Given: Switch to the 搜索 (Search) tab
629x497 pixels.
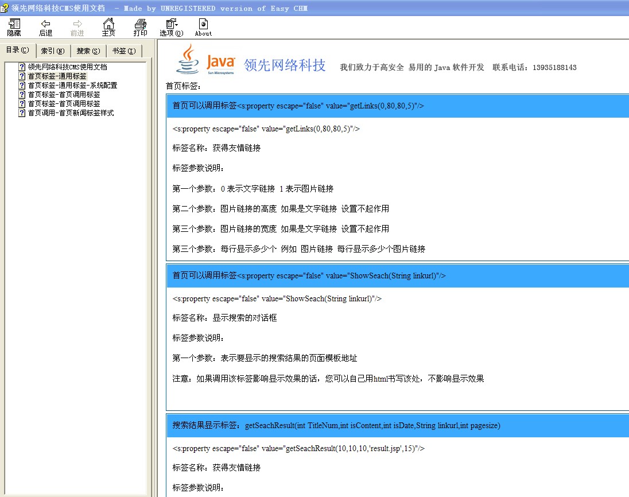Looking at the screenshot, I should pyautogui.click(x=88, y=51).
